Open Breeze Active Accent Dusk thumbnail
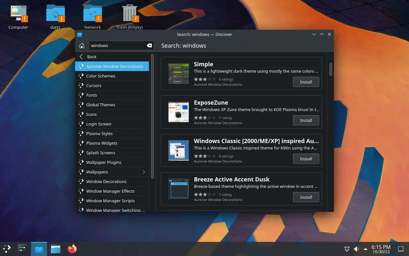 (x=179, y=189)
